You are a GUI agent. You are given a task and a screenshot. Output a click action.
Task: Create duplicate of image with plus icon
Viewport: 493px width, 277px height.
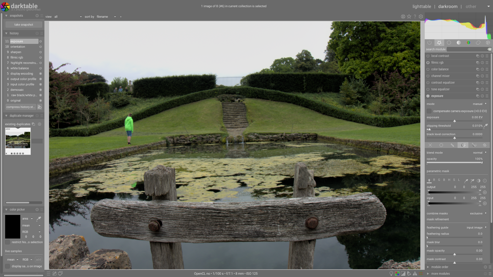[x=40, y=124]
